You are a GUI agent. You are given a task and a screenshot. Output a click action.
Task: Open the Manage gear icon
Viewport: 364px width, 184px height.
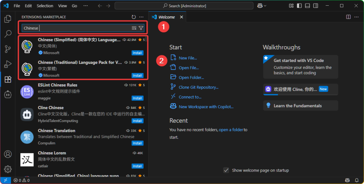coord(8,169)
